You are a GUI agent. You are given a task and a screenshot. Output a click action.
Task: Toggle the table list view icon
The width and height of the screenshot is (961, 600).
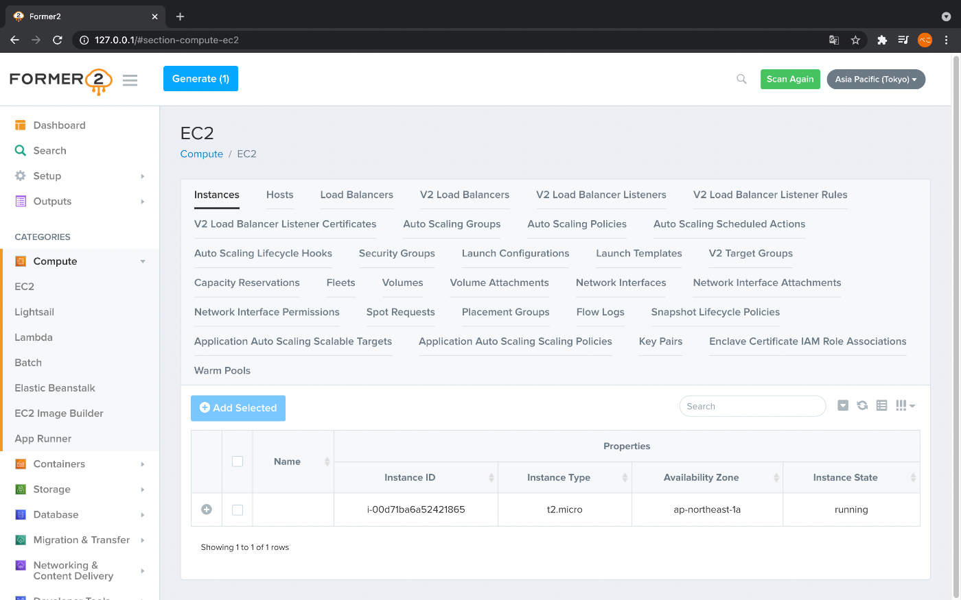881,405
